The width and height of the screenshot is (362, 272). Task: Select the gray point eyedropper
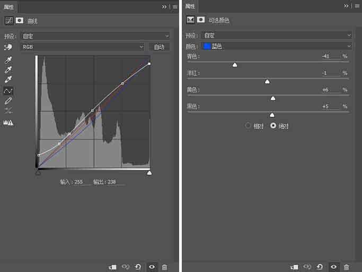[x=8, y=70]
